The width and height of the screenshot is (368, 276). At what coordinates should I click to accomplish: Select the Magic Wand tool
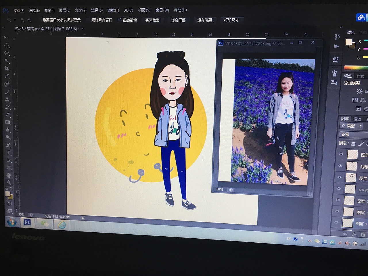click(x=7, y=61)
